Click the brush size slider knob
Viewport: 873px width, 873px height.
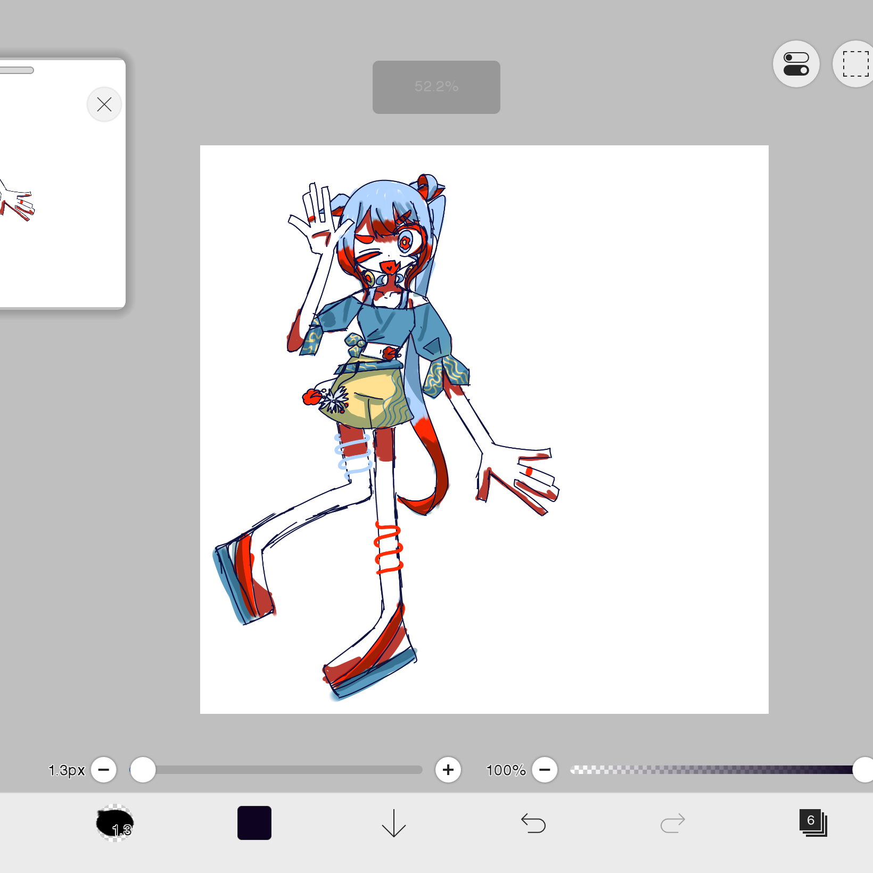(x=143, y=770)
